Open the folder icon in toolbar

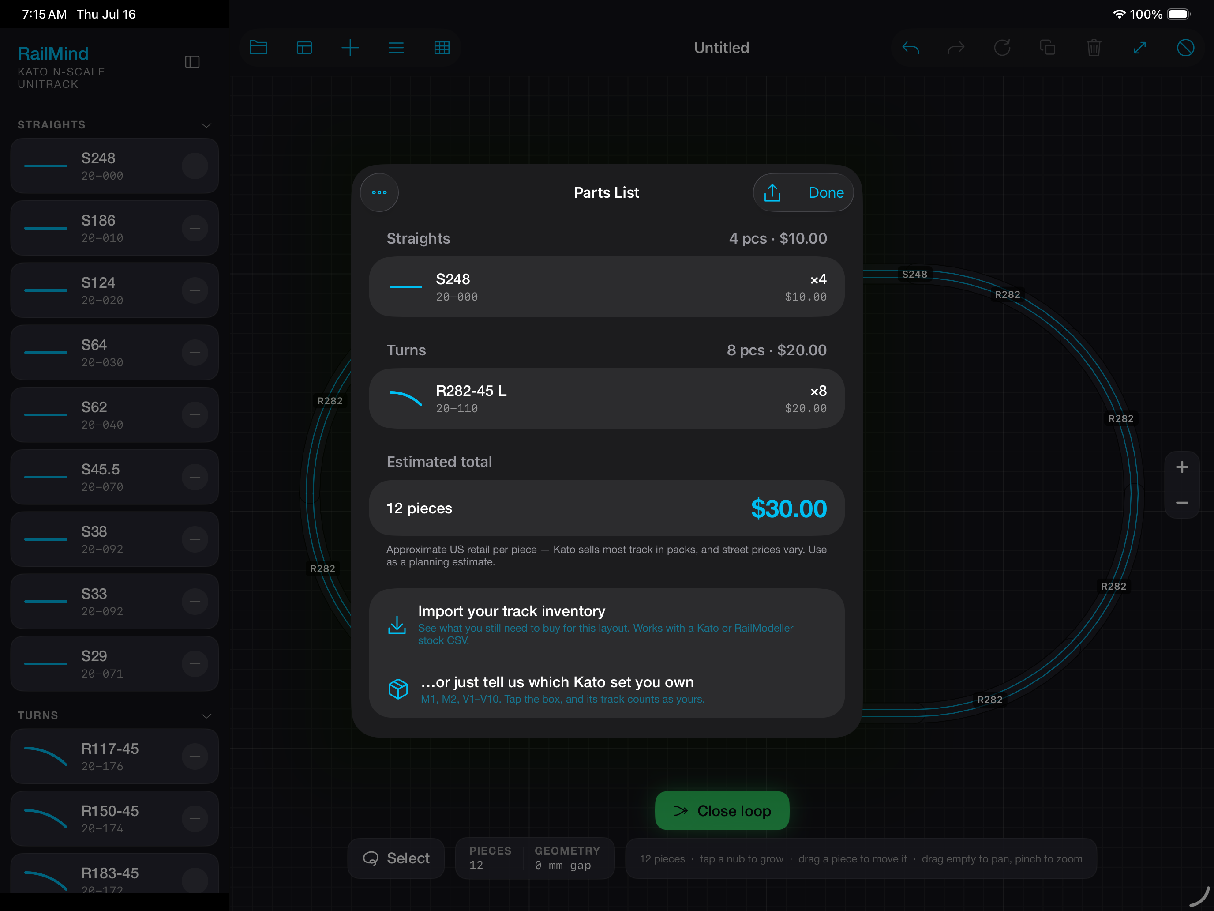pyautogui.click(x=259, y=48)
